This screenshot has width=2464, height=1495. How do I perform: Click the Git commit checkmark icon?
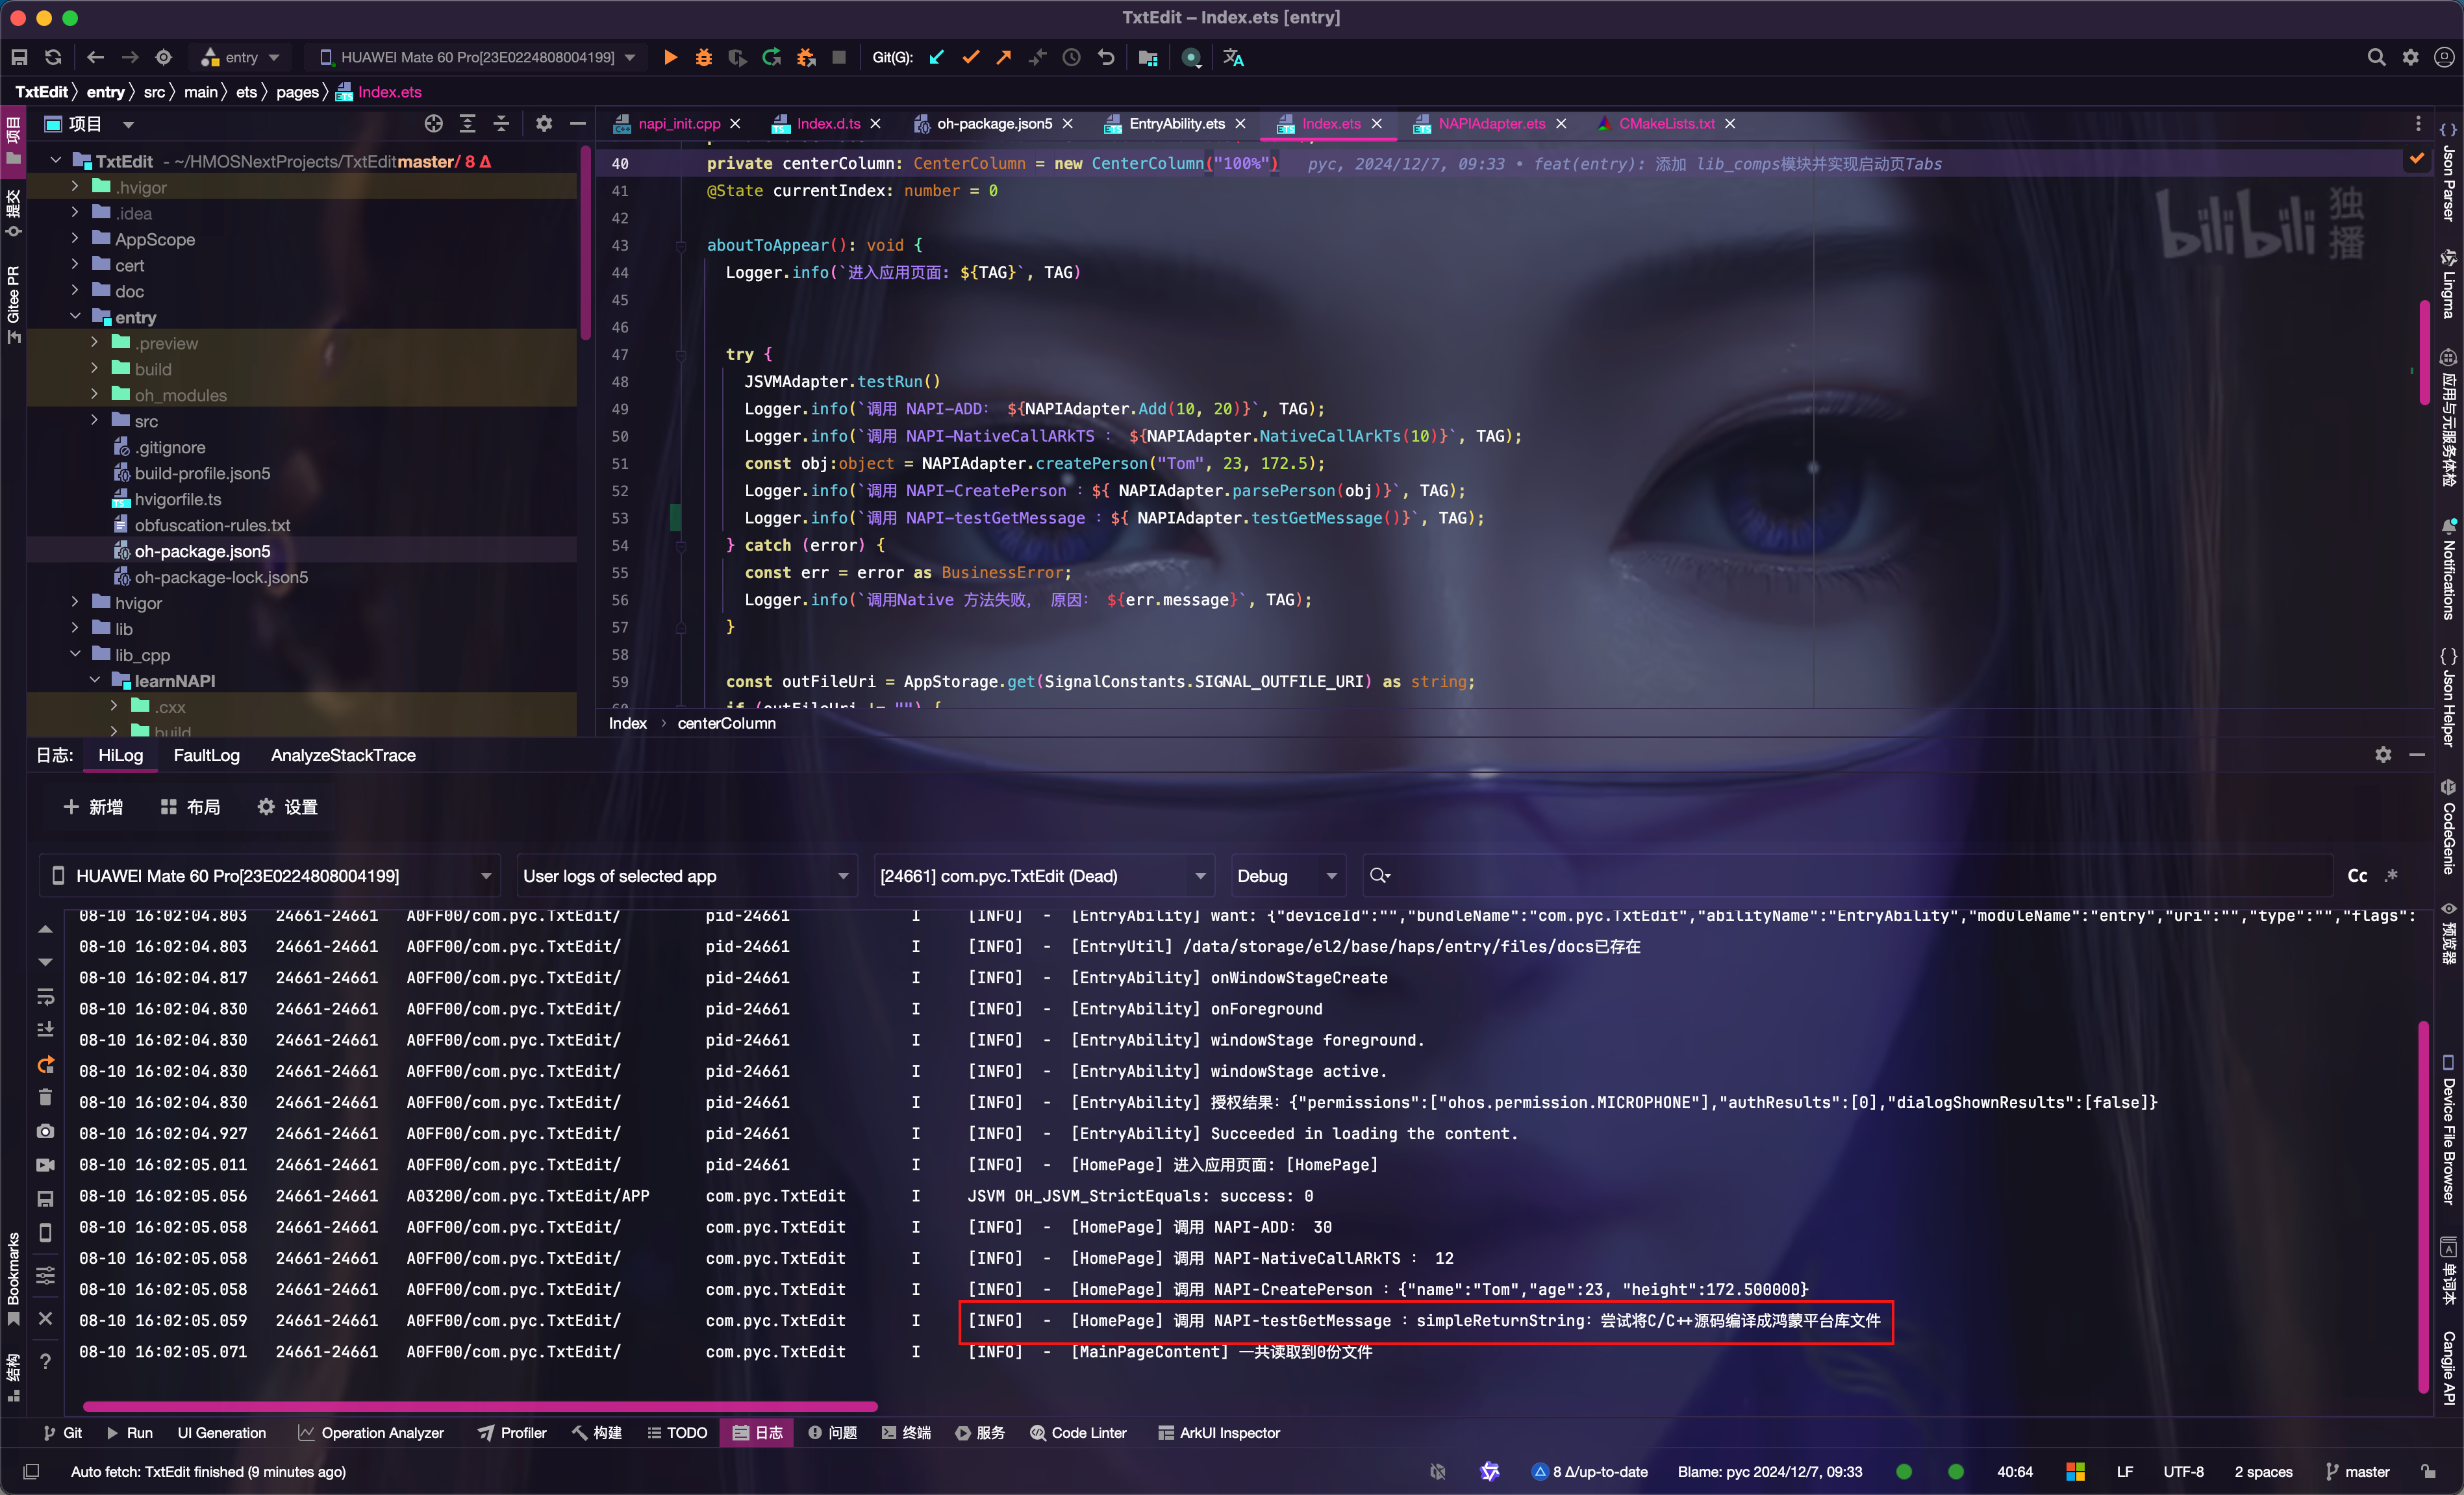click(x=970, y=58)
